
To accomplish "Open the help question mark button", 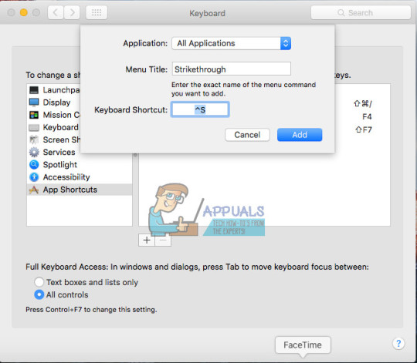I will click(x=398, y=344).
